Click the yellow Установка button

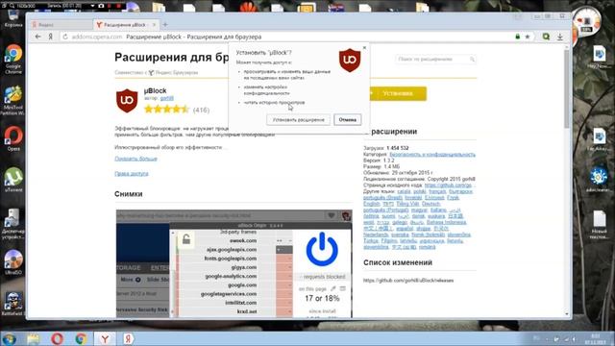(397, 93)
